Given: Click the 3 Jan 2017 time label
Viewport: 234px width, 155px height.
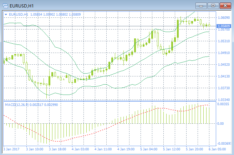Looking at the screenshot, I should pos(11,149).
